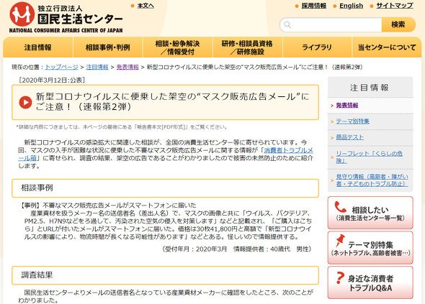Open リーフレット「くらしの危険」 sidebar link

(x=369, y=157)
